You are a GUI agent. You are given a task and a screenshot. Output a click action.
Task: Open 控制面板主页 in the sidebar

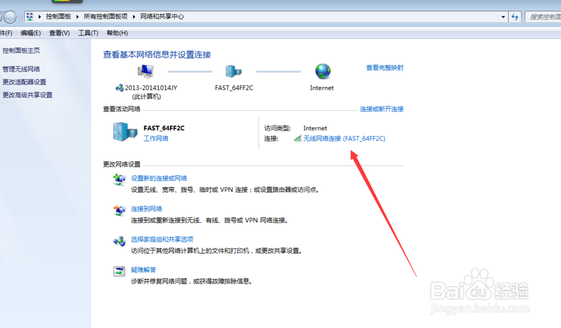pos(21,50)
